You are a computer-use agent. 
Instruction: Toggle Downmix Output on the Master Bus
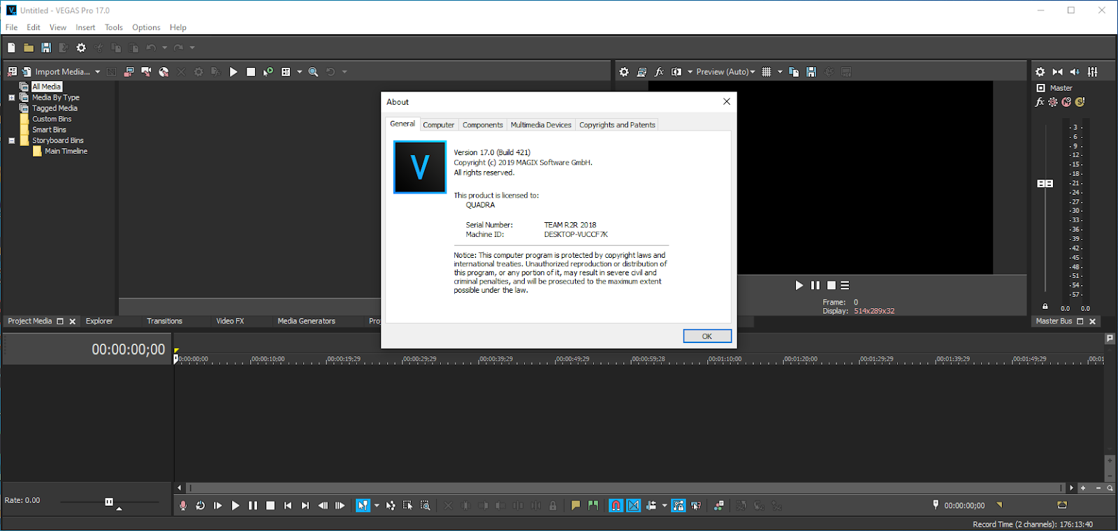tap(1057, 72)
